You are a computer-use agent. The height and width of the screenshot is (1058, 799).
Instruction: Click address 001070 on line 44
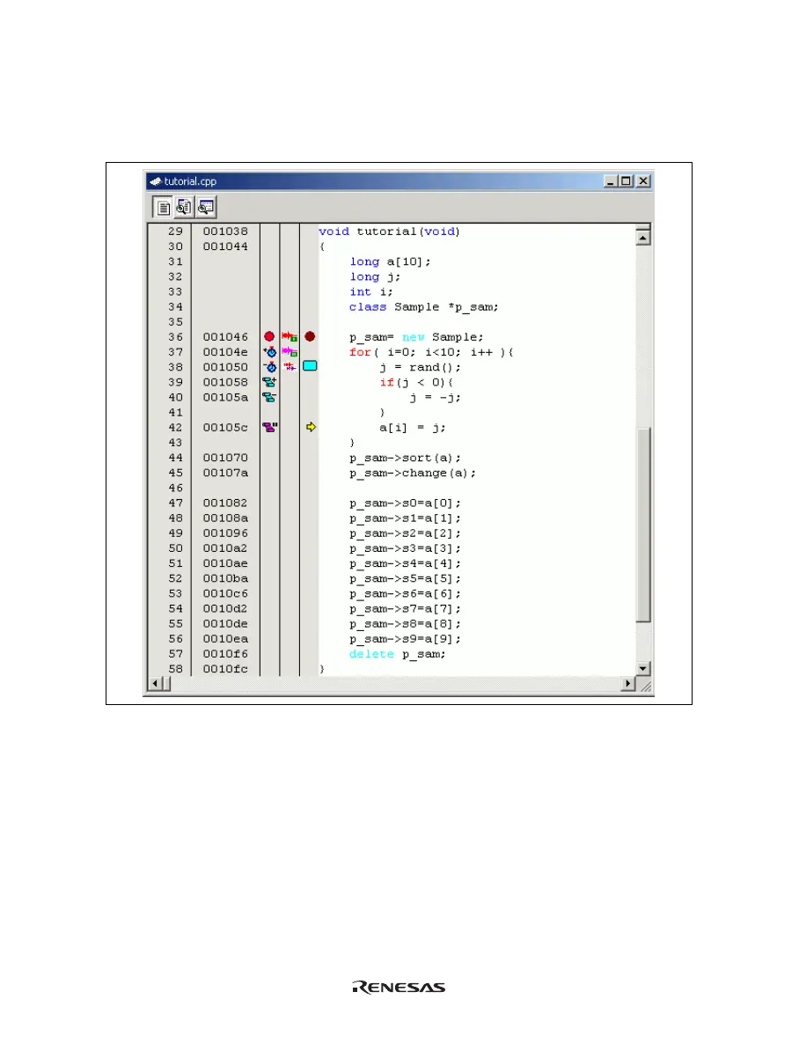(x=225, y=458)
